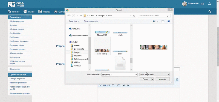Open the notifications bell icon

tap(209, 4)
